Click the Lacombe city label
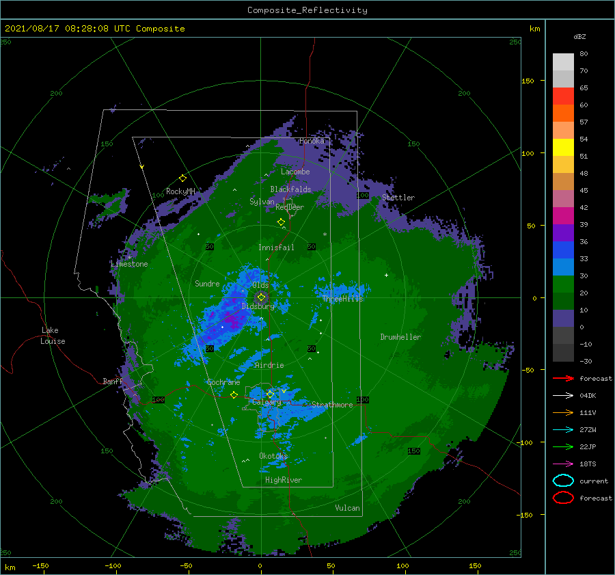 [295, 172]
